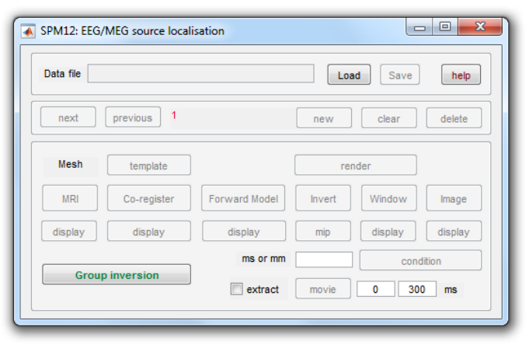The height and width of the screenshot is (345, 529).
Task: Click the Window button
Action: [x=389, y=198]
